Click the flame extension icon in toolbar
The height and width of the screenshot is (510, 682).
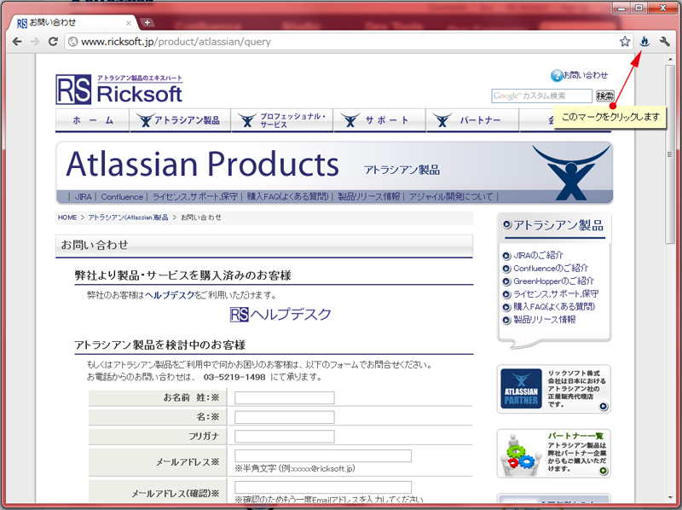click(644, 42)
